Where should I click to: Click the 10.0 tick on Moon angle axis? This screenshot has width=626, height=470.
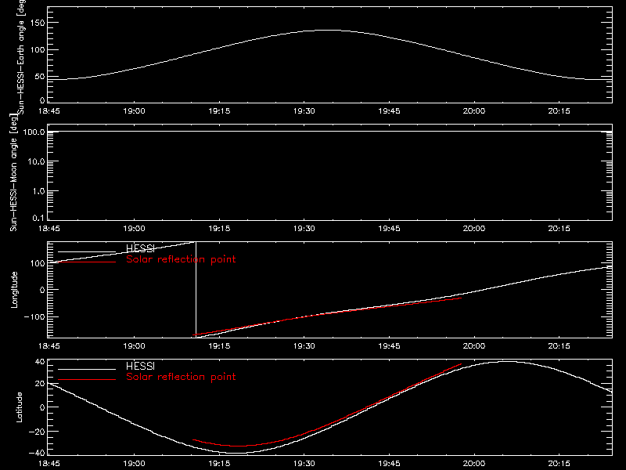tap(36, 161)
